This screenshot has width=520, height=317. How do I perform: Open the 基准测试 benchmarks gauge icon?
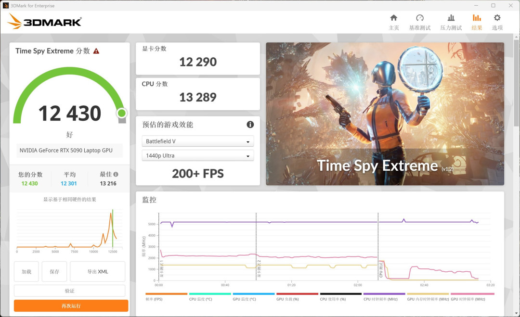pyautogui.click(x=419, y=17)
